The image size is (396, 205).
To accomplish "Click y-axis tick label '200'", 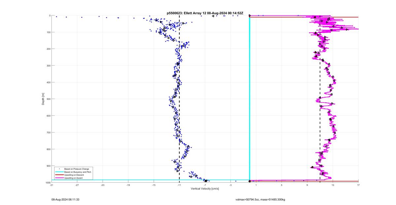I will click(48, 49).
